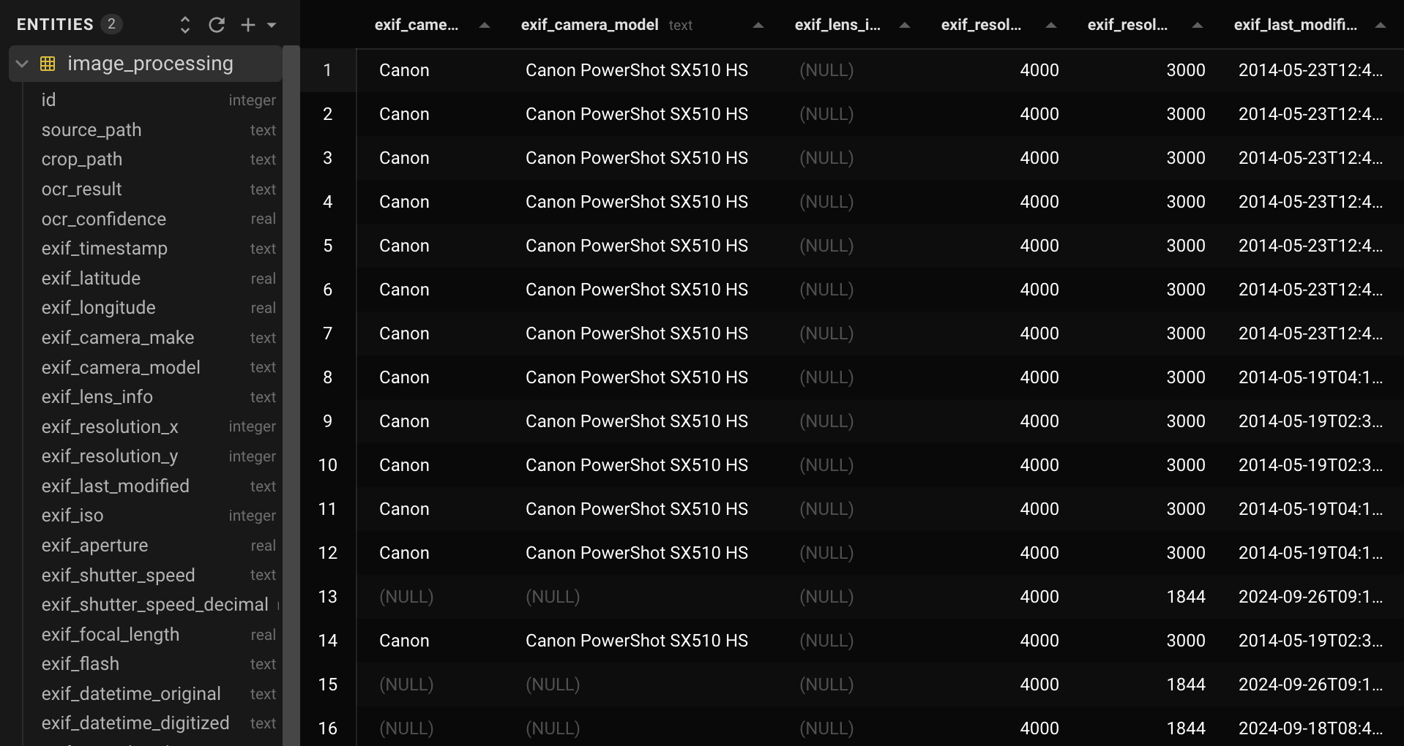Toggle sorting on the exif_camera_make column header arrow
Viewport: 1404px width, 746px height.
pos(484,25)
